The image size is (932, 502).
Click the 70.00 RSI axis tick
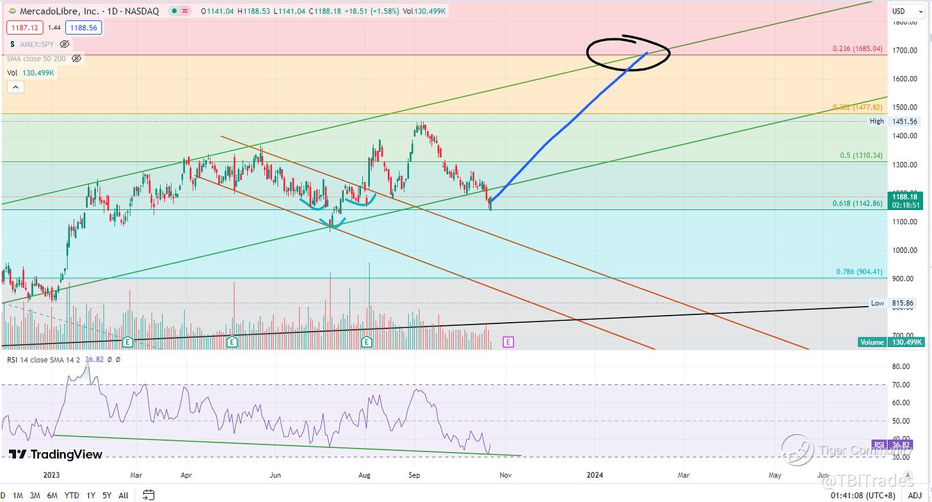tap(901, 385)
